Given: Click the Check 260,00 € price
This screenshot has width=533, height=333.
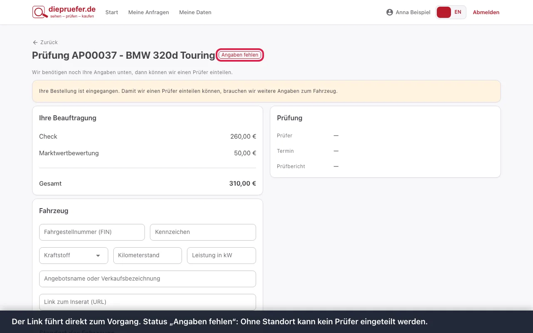Looking at the screenshot, I should 243,137.
